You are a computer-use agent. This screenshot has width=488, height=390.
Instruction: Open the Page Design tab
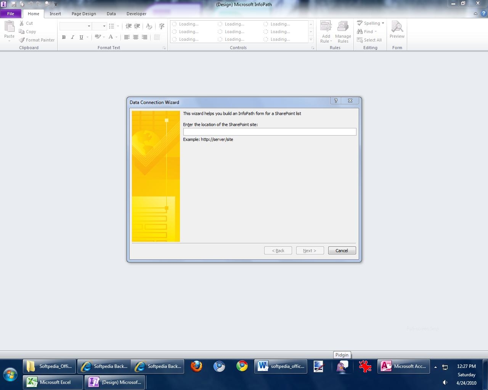coord(84,14)
